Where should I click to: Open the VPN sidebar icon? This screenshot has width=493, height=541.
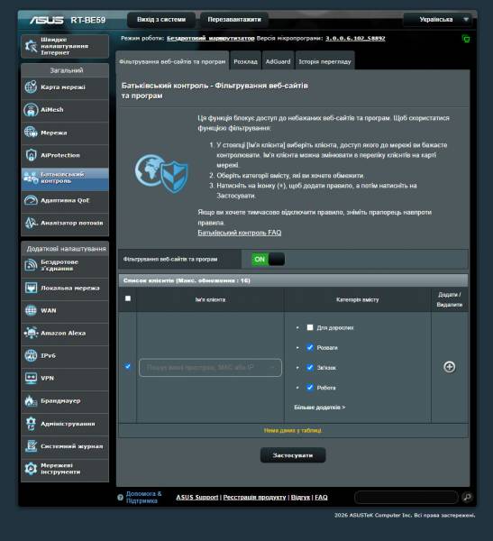[31, 378]
